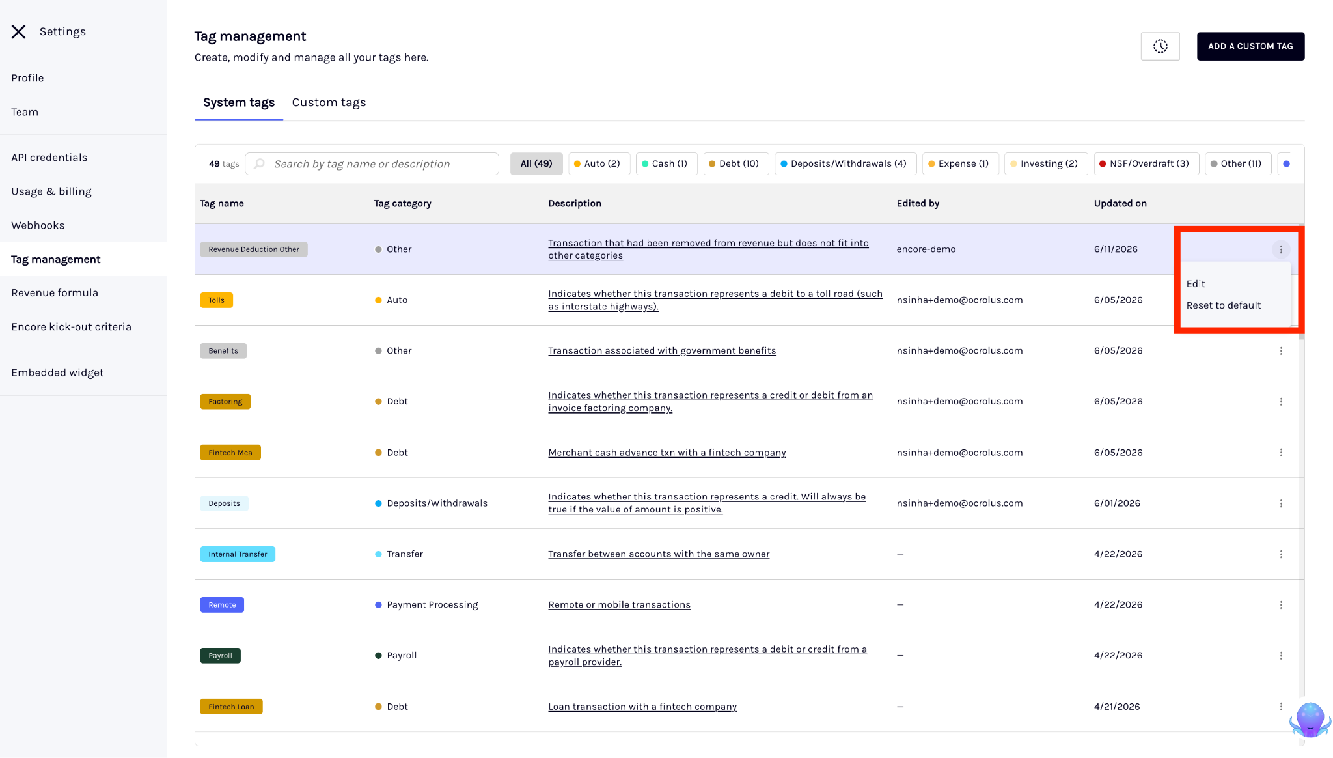Open the payroll provider description link
1333x758 pixels.
click(x=708, y=656)
